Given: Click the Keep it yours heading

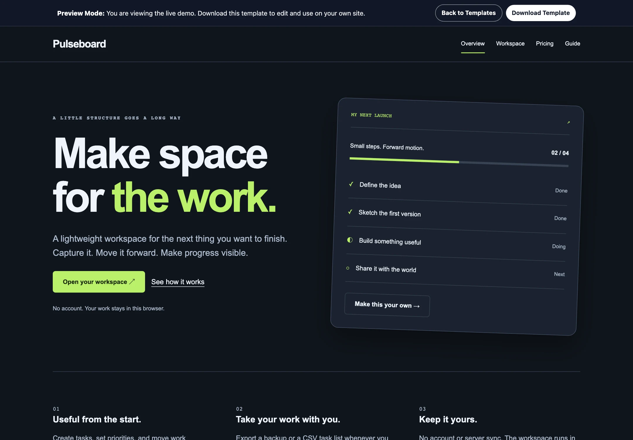Looking at the screenshot, I should (x=448, y=419).
